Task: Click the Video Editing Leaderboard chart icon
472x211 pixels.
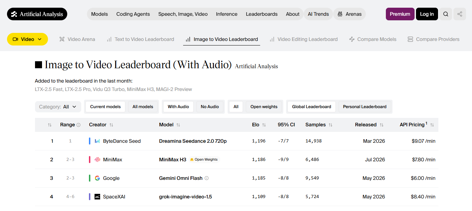Action: [272, 39]
